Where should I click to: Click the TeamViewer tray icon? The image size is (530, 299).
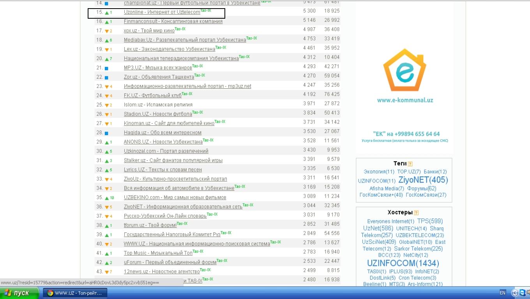(x=522, y=293)
